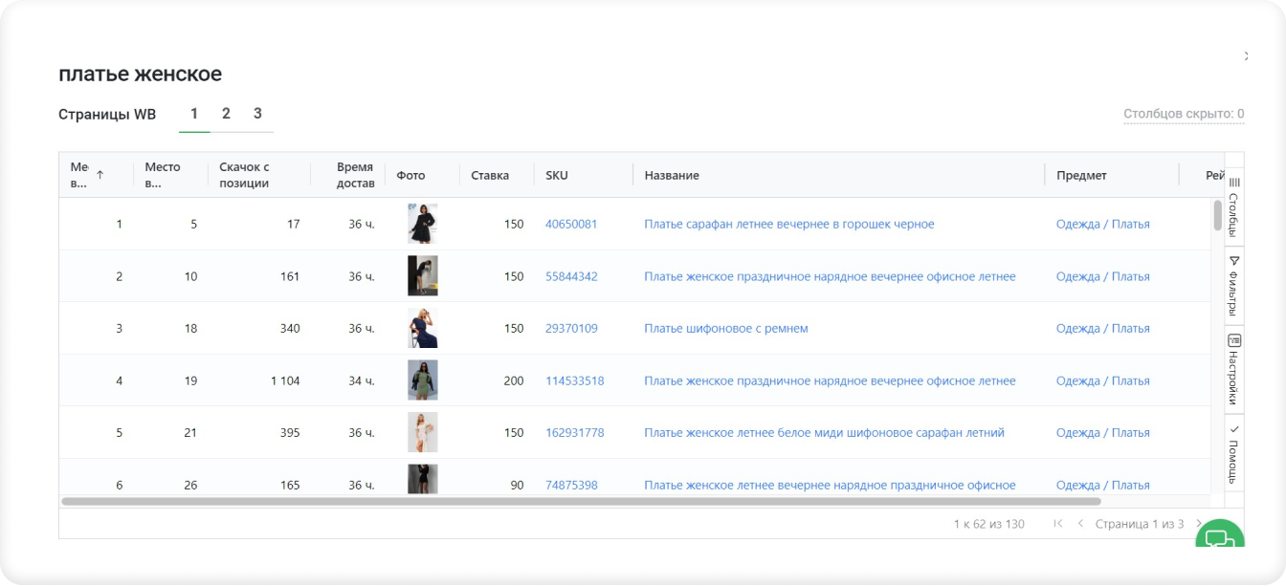
Task: Click green dress thumbnail for SKU 114533518
Action: click(x=422, y=380)
